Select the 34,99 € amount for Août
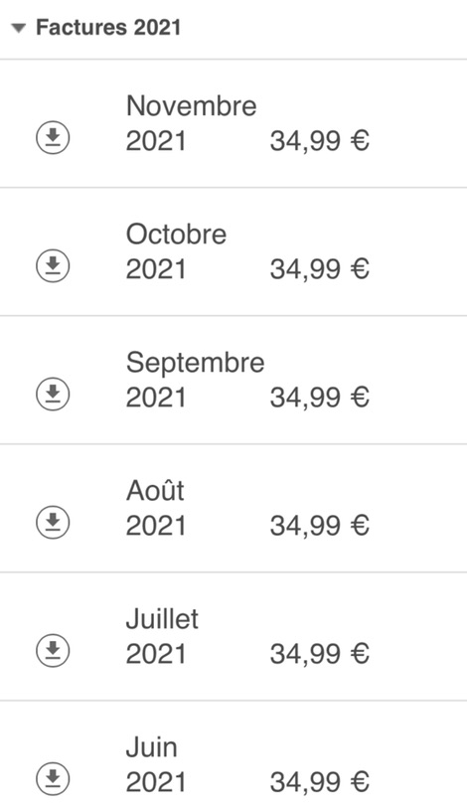Viewport: 467px width, 807px height. [x=320, y=525]
